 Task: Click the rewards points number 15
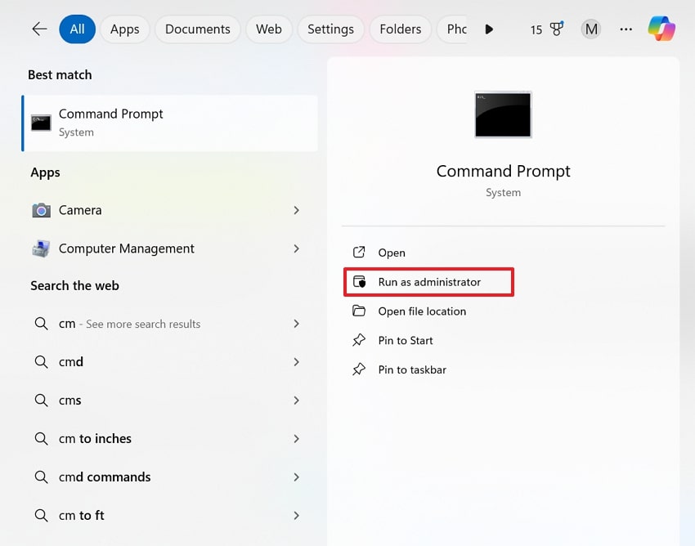[x=536, y=29]
